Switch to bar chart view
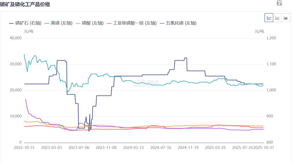This screenshot has width=292, height=162. click(x=277, y=18)
